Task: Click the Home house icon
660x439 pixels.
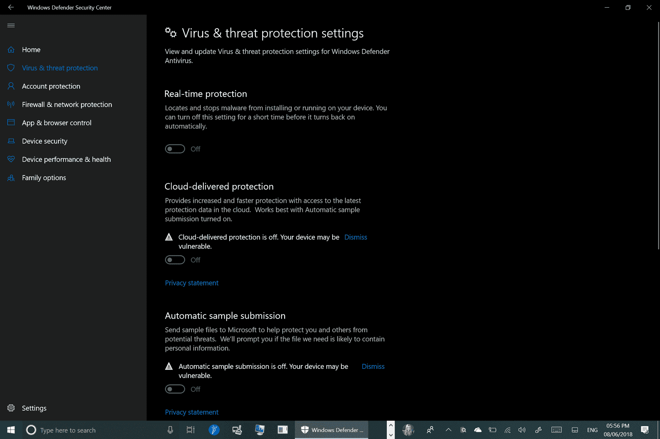Action: coord(11,50)
